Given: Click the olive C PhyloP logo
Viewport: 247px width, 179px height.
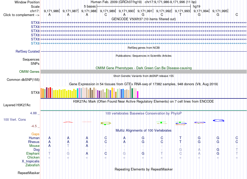Looking at the screenshot, I should (x=106, y=123).
